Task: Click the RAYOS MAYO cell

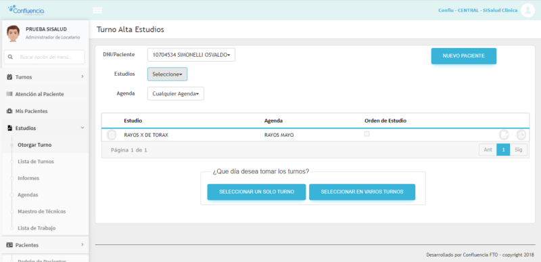Action: [279, 135]
